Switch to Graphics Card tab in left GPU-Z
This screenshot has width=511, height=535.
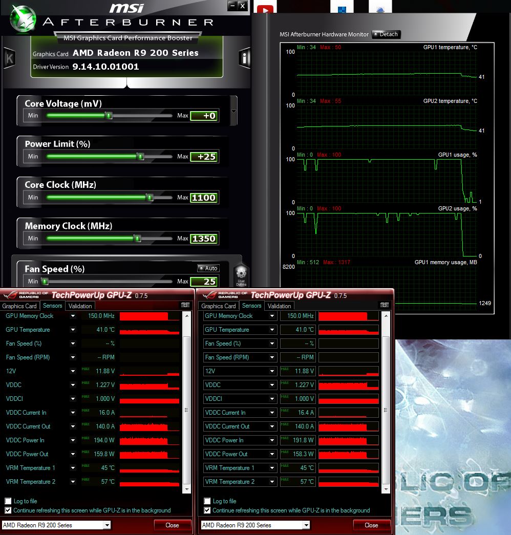click(19, 306)
